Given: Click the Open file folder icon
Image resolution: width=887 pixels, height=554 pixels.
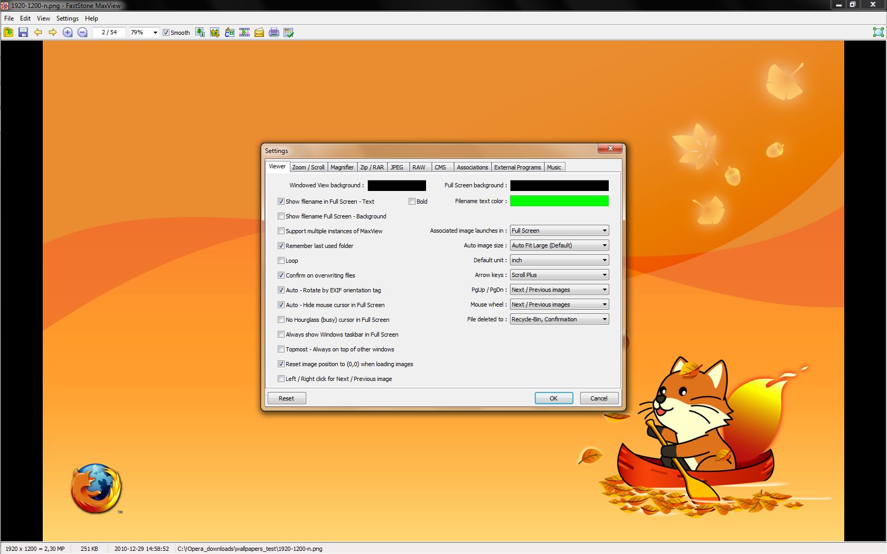Looking at the screenshot, I should tap(8, 32).
